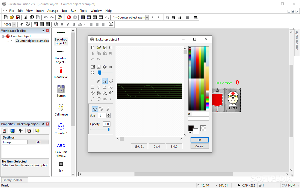
Task: Increase brush Size with stepper up arrow
Action: [x=108, y=114]
